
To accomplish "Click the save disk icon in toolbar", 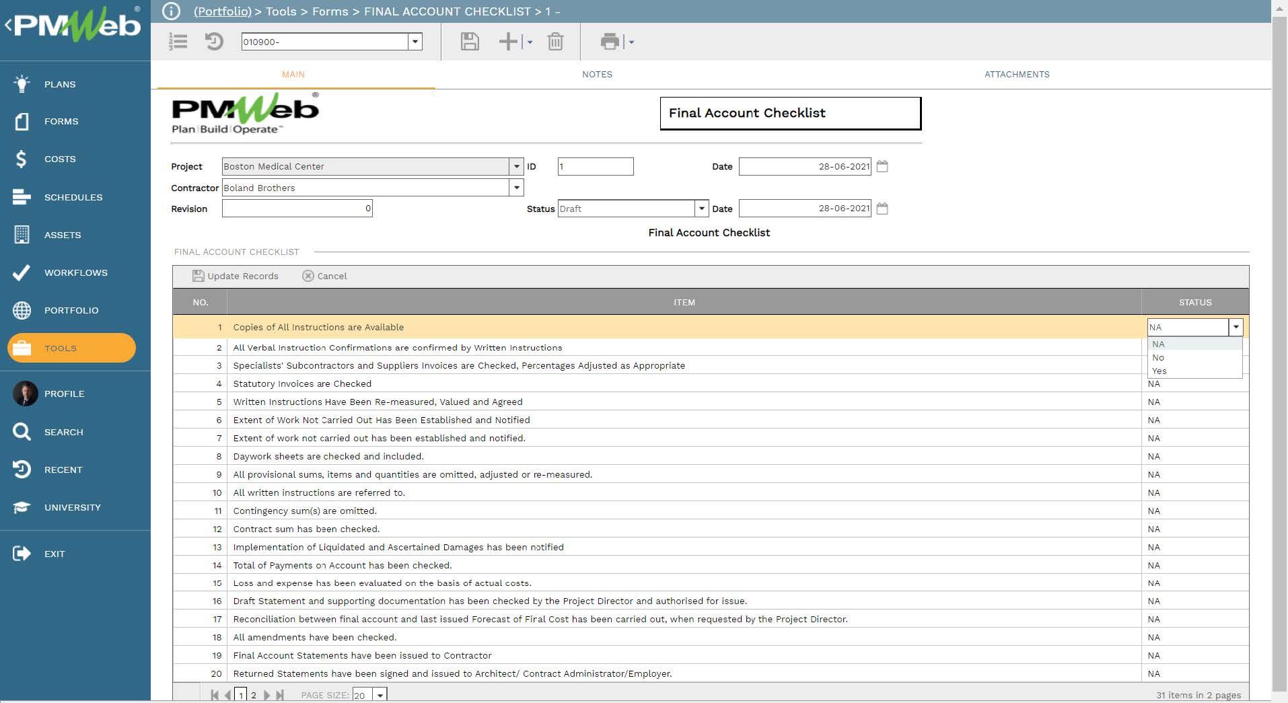I will coord(470,42).
